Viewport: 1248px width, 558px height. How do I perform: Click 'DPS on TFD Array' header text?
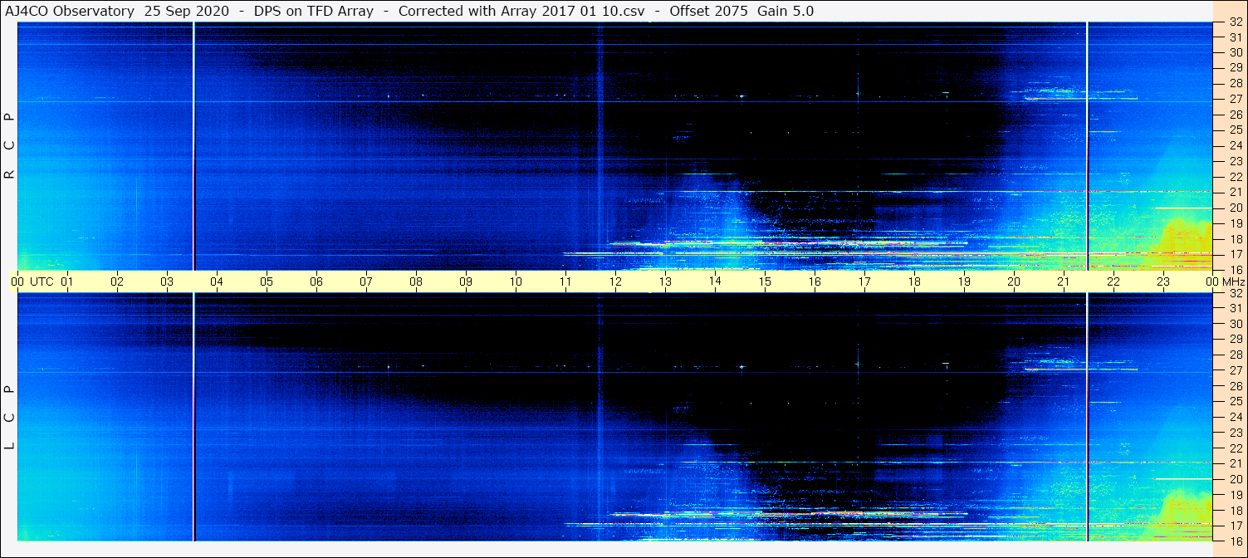click(314, 11)
